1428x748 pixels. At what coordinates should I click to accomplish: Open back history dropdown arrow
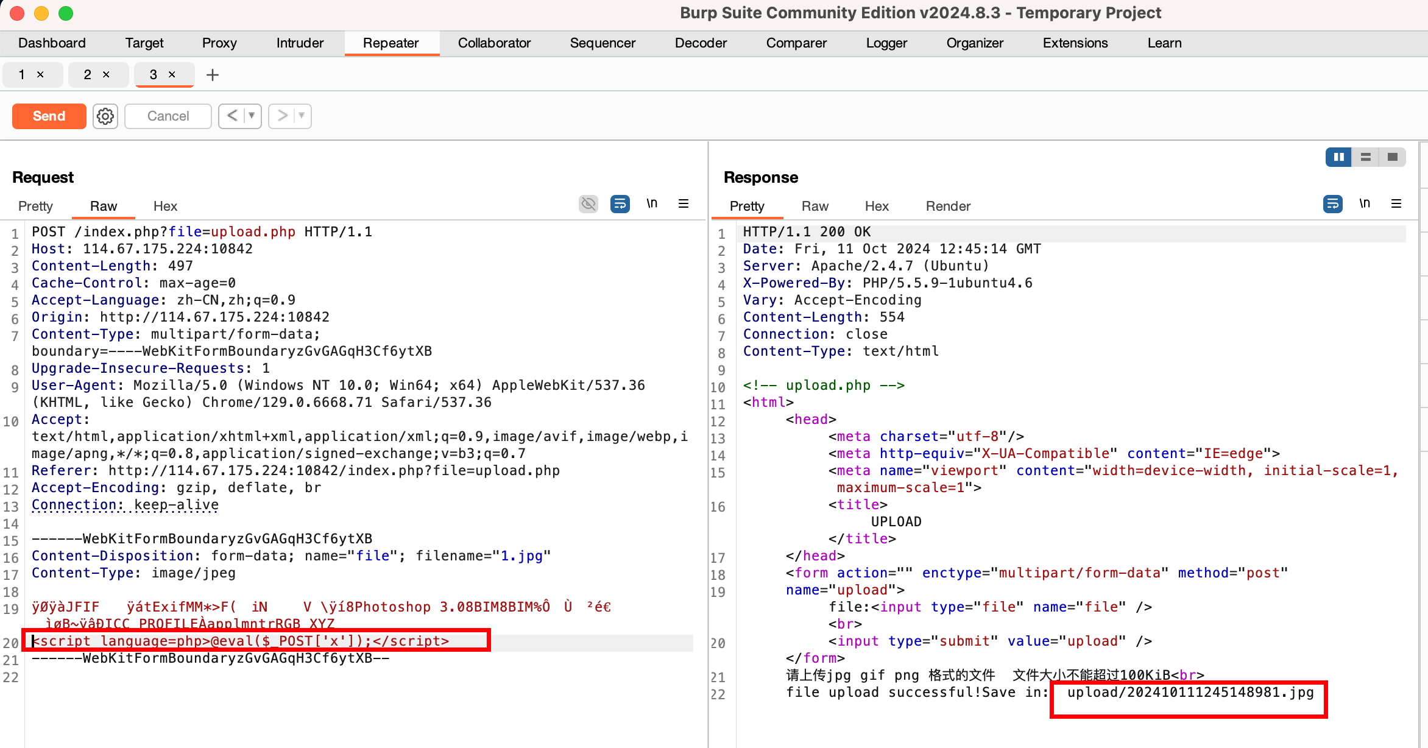coord(252,116)
